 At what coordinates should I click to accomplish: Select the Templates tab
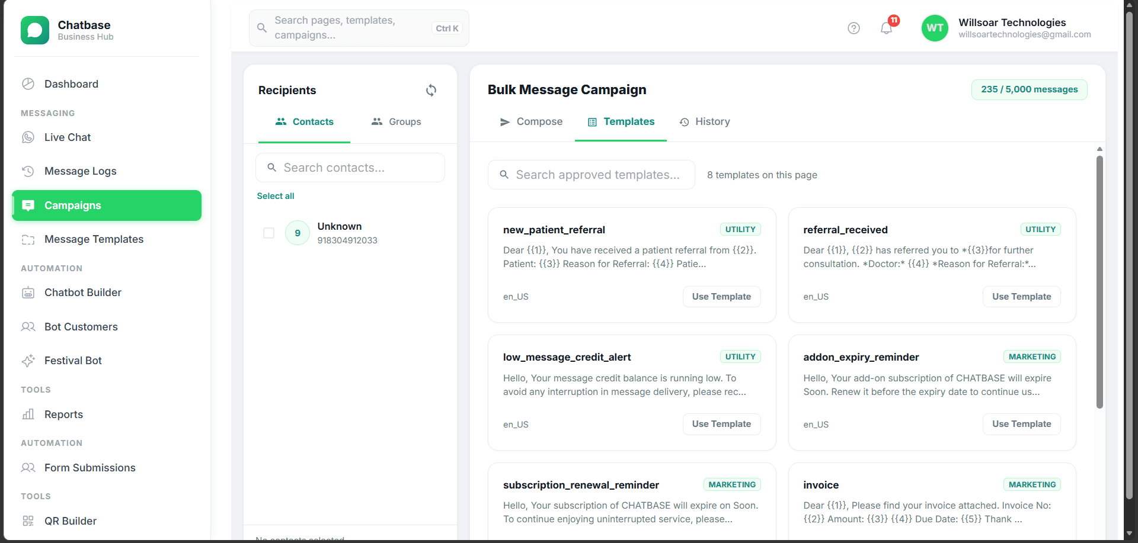621,121
